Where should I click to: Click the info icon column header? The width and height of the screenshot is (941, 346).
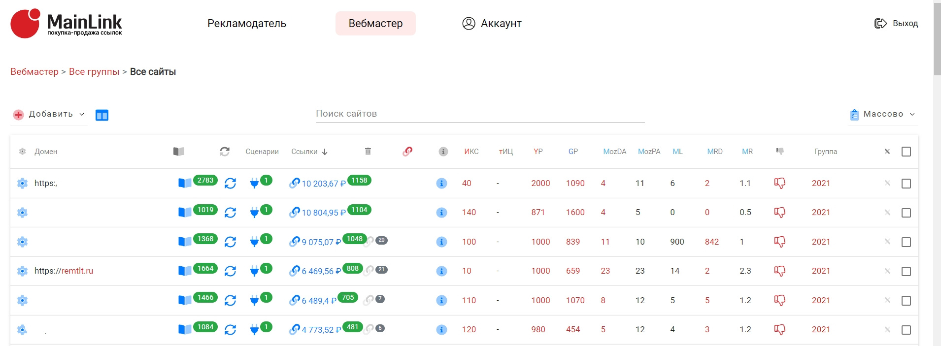[x=443, y=152]
